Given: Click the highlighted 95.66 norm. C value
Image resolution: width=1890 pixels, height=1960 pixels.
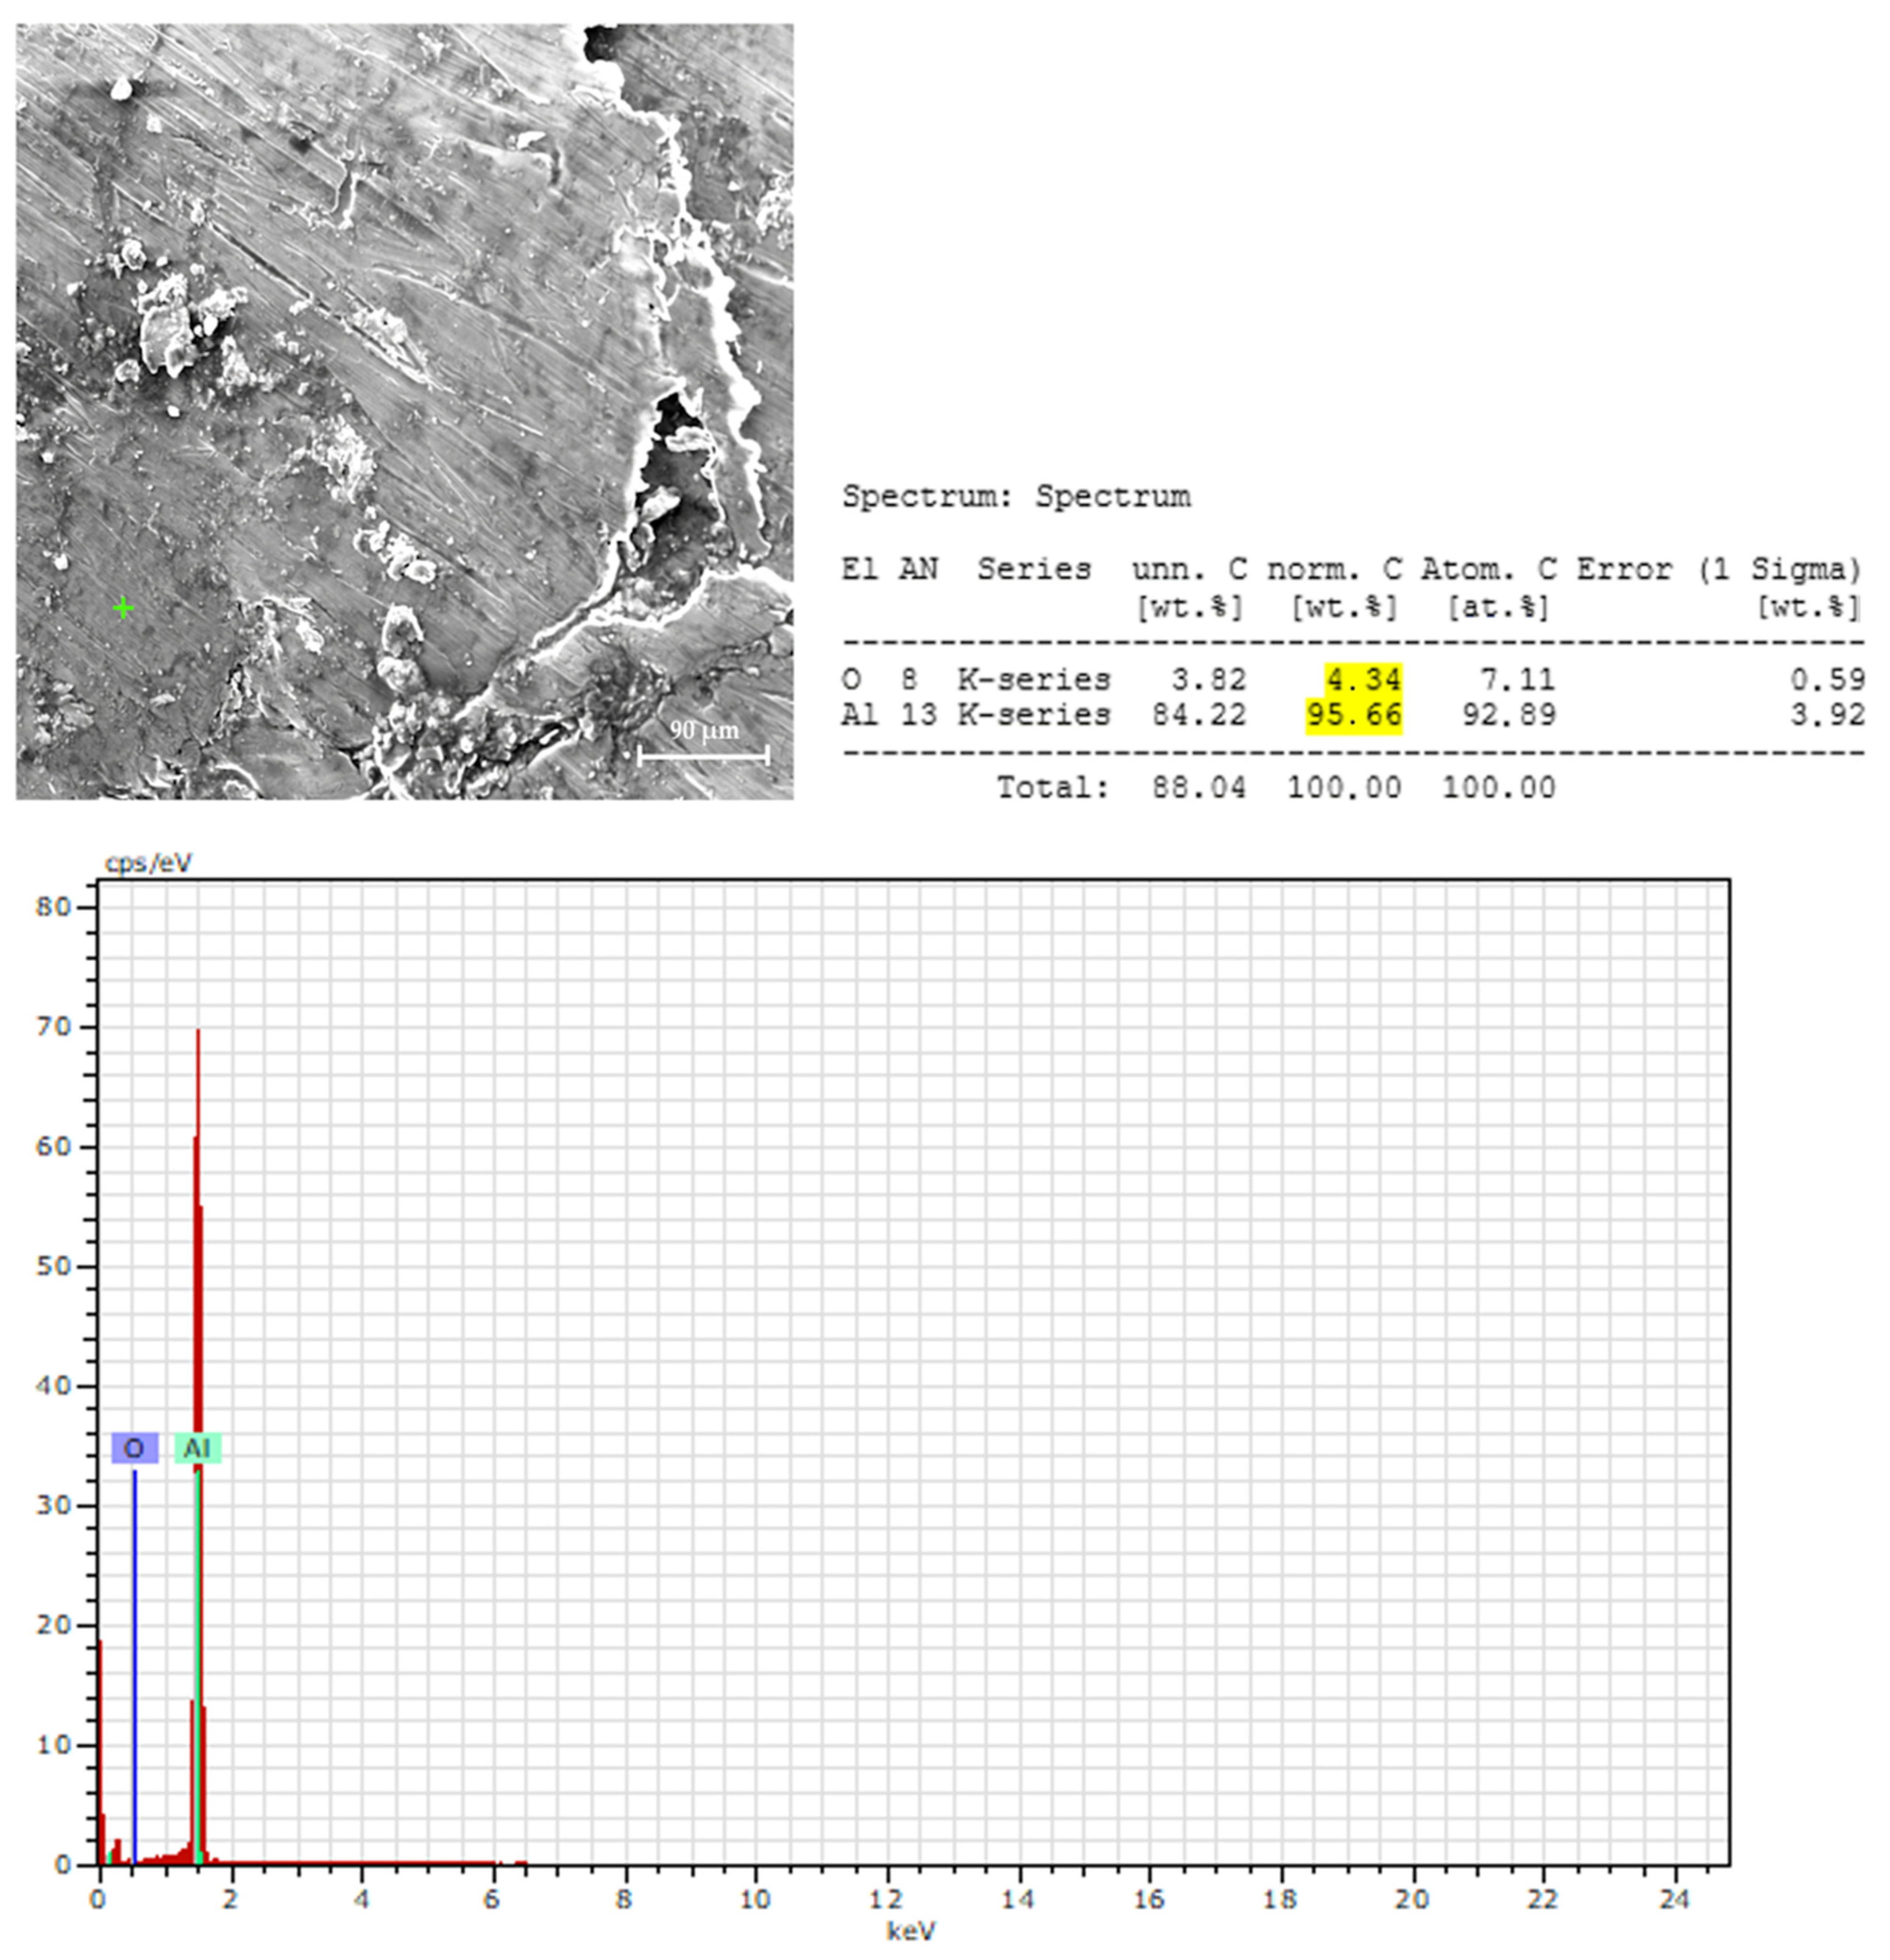Looking at the screenshot, I should [1353, 715].
